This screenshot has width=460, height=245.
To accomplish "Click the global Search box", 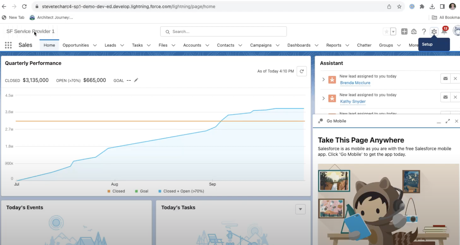I will click(223, 31).
